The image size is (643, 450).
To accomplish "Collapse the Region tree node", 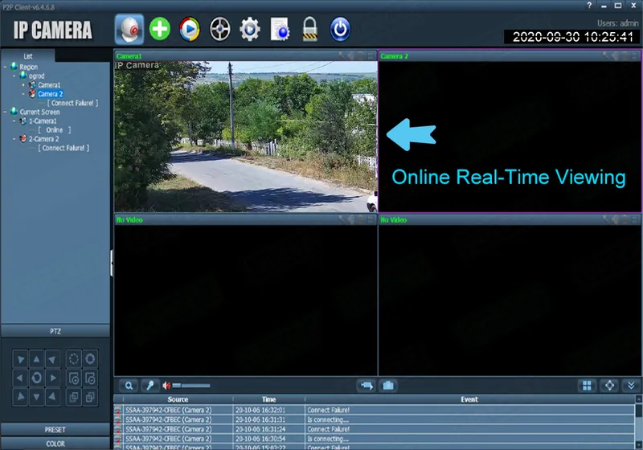I will 5,67.
